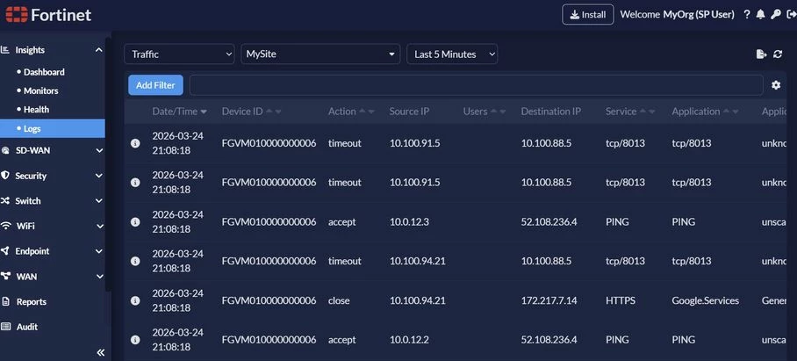Click Welcome MyOrg (SP User) text
797x361 pixels.
click(677, 14)
